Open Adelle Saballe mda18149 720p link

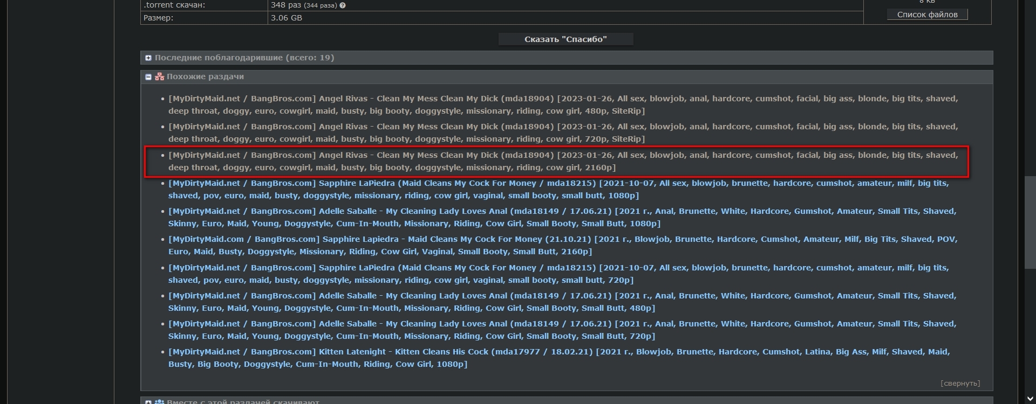(x=562, y=330)
